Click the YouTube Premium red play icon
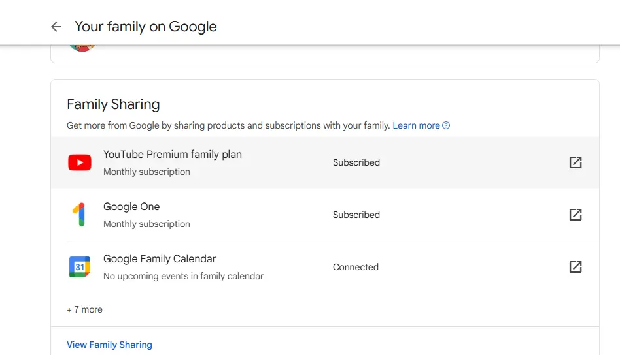The image size is (620, 355). (x=80, y=162)
